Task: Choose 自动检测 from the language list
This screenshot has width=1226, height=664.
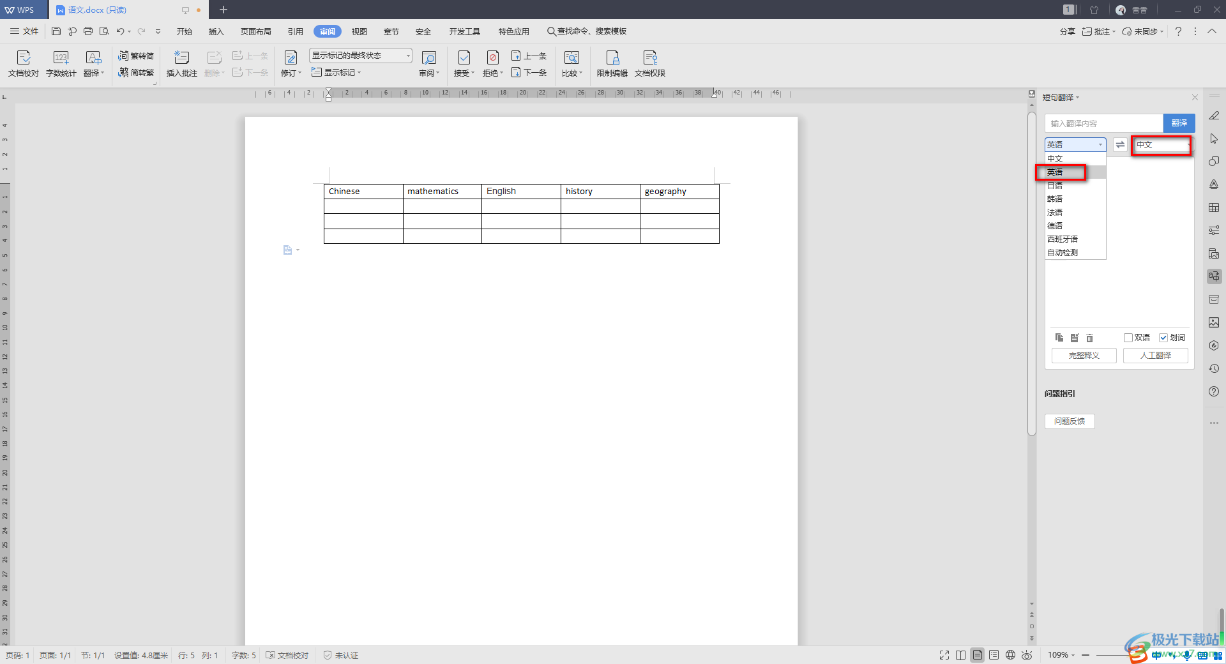Action: (1075, 252)
